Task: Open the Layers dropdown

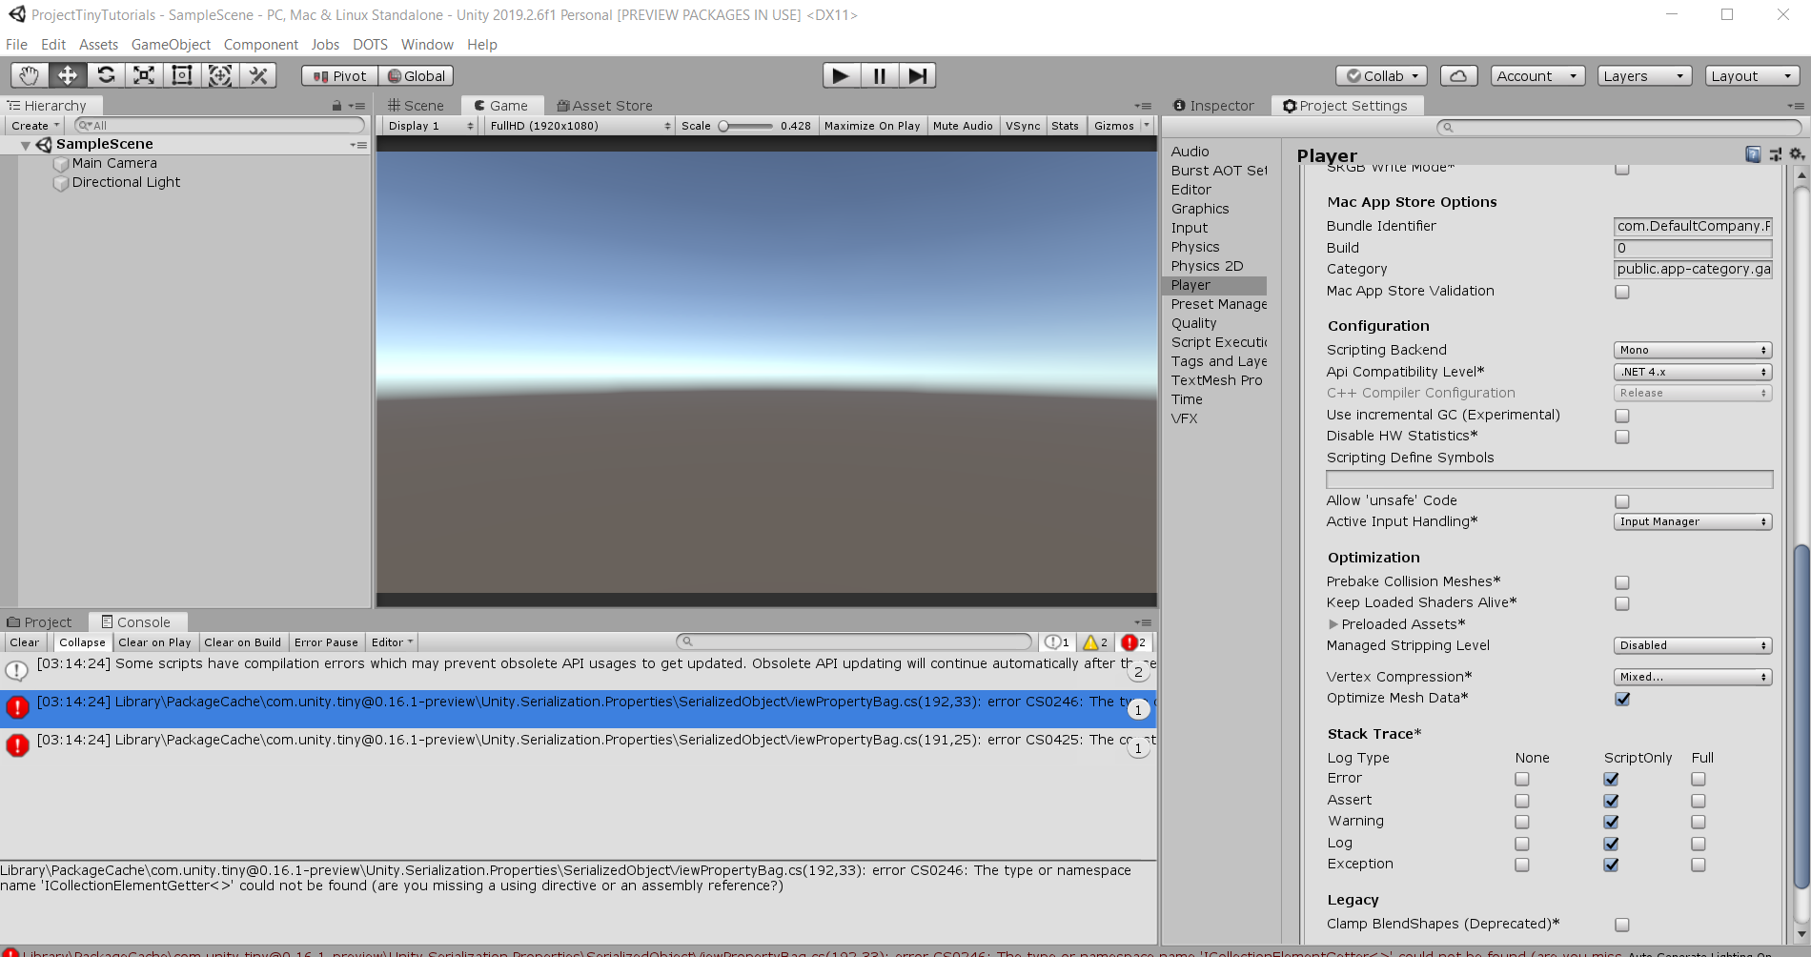Action: point(1644,76)
